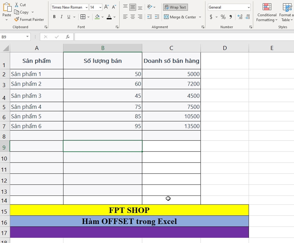
Task: Align text to the right
Action: 140,17
